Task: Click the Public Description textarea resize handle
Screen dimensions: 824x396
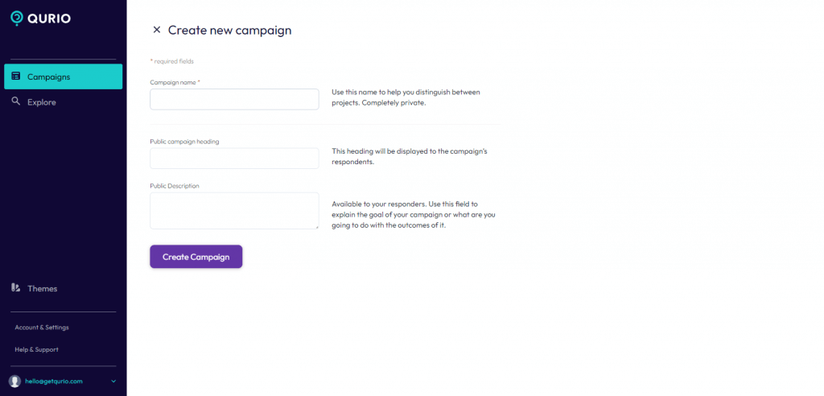Action: click(316, 227)
